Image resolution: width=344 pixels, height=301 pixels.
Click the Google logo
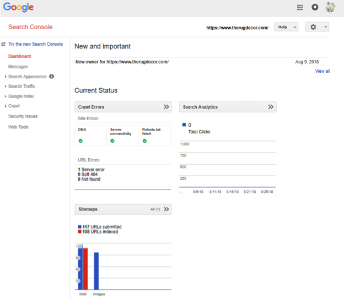[x=18, y=7]
